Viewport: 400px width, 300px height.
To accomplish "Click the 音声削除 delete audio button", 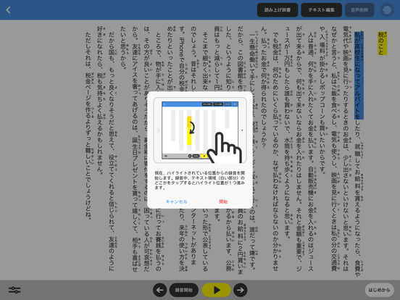I will coord(359,10).
